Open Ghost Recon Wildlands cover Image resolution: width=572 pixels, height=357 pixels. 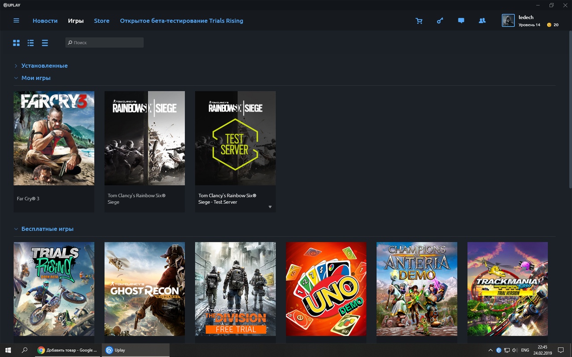145,289
